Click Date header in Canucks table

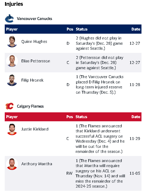pos(136,29)
